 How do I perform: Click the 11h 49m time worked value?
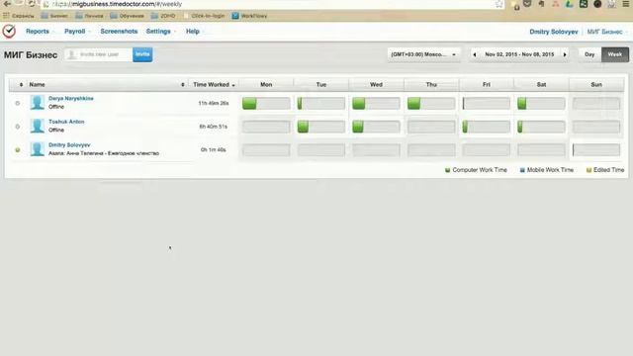[x=214, y=103]
